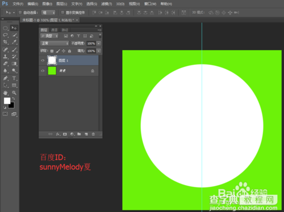The image size is (284, 212).
Task: Open the tool preset picker arrow
Action: point(14,13)
